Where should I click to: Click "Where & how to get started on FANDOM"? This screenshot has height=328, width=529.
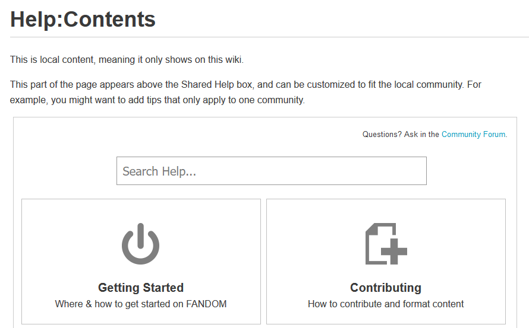141,304
